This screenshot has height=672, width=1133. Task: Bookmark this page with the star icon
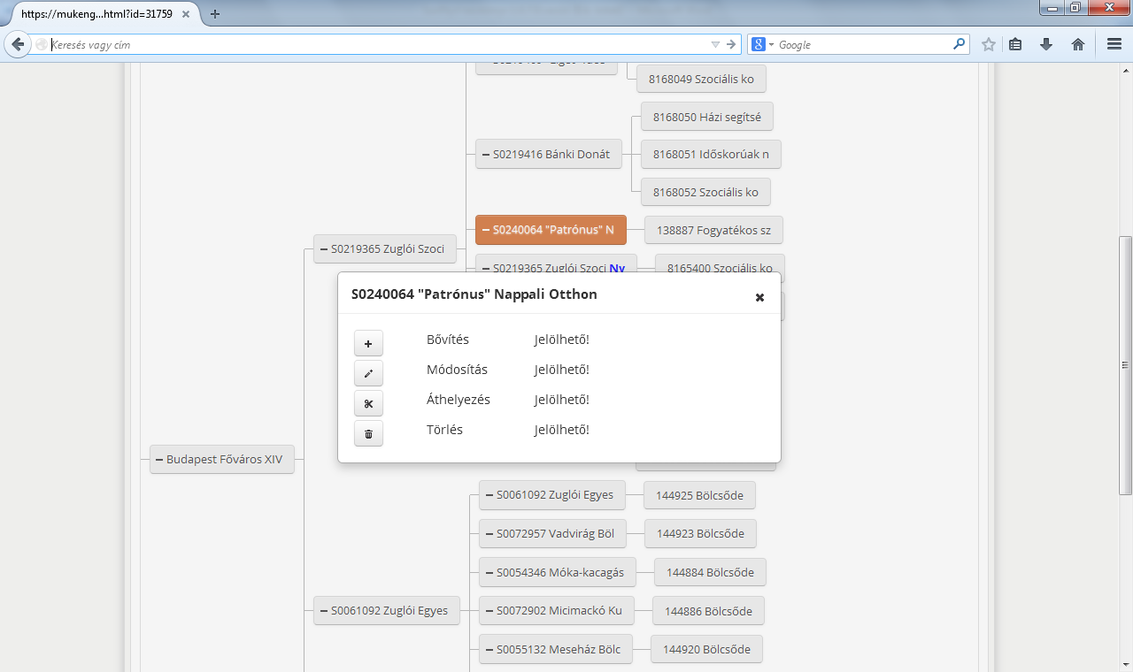(x=989, y=44)
